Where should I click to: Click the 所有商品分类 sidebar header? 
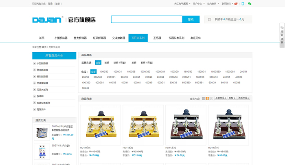[54, 56]
